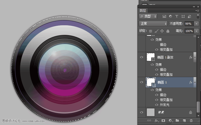The width and height of the screenshot is (201, 125).
Task: Lock image pixels brush icon
Action: point(156,31)
